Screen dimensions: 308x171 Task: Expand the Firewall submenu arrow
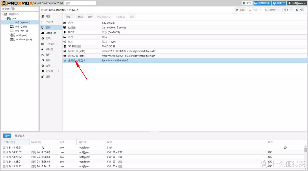click(58, 71)
